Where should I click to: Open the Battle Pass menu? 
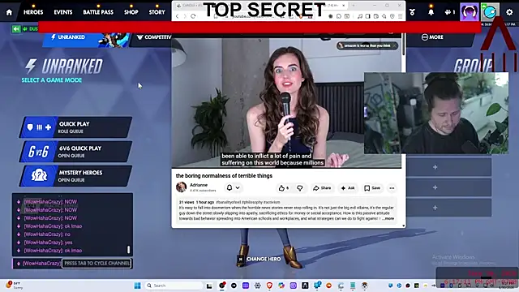point(98,12)
